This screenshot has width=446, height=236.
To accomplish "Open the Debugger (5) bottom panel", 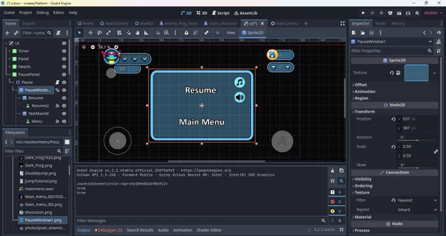I will pos(108,230).
